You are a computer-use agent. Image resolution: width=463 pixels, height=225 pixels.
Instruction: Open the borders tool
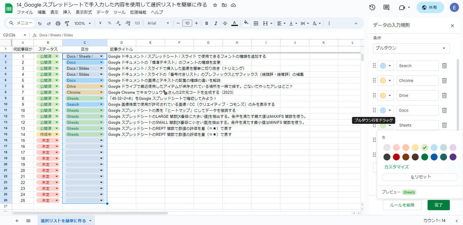coord(255,23)
